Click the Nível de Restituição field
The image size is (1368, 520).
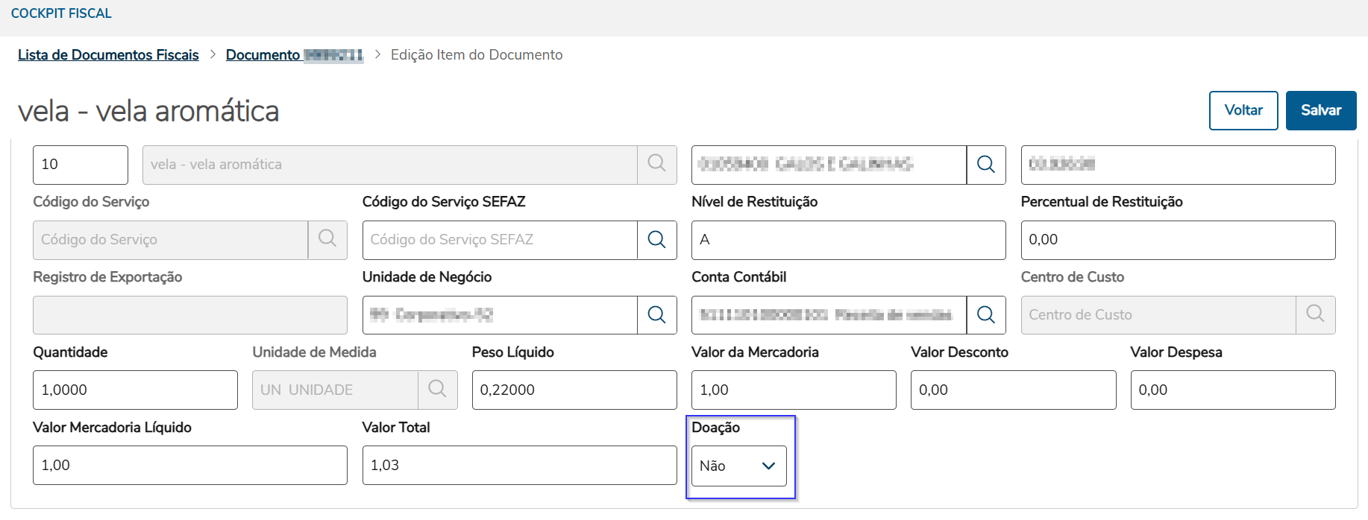click(x=848, y=240)
